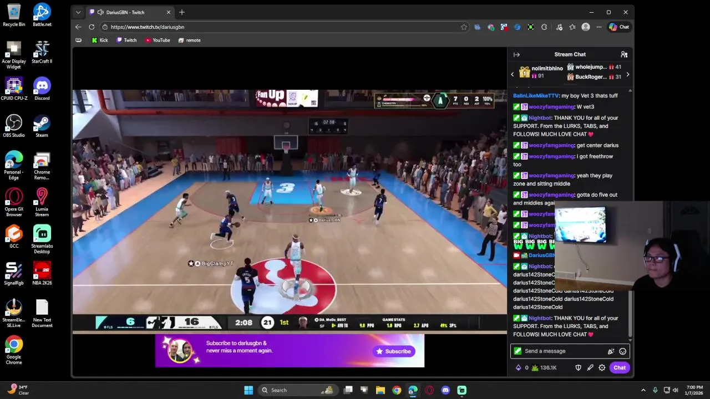710x399 pixels.
Task: Open a new browser tab
Action: pos(181,12)
